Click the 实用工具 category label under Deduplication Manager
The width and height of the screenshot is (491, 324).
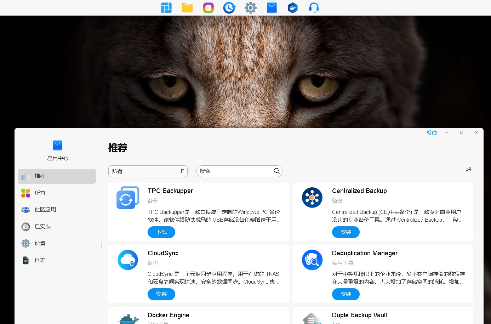tap(343, 263)
